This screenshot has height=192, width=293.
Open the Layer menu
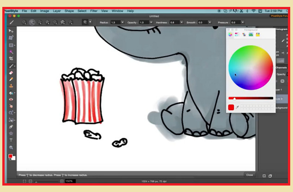pyautogui.click(x=57, y=10)
